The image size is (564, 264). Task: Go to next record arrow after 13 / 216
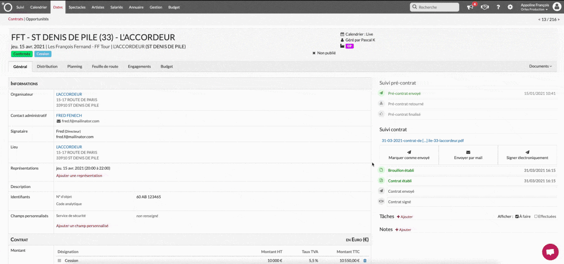[559, 20]
